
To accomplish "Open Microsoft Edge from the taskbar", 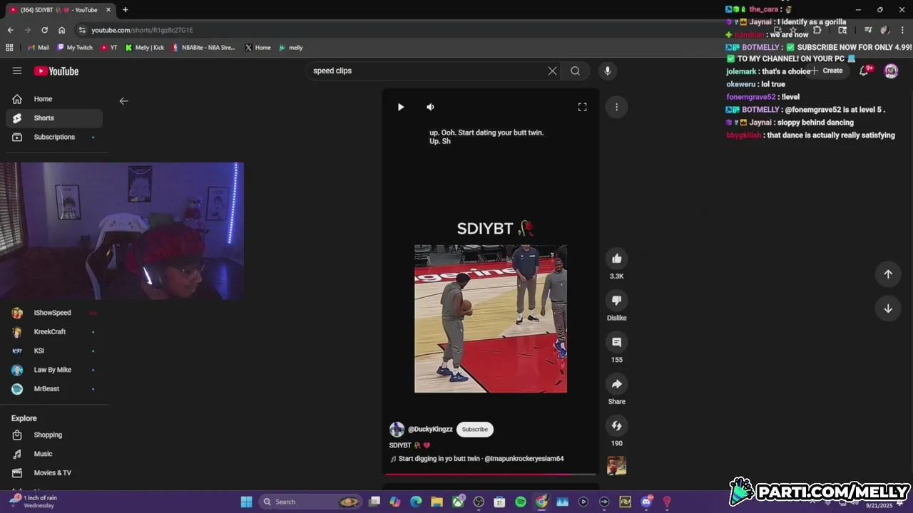I will click(x=416, y=502).
